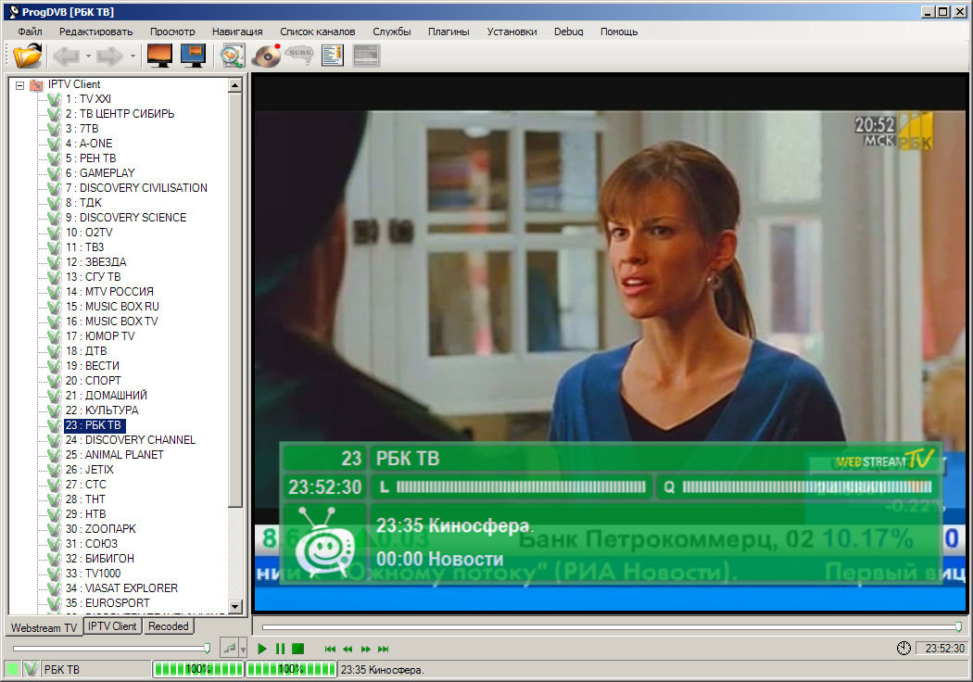Open a file with the folder icon
The image size is (973, 682).
(27, 56)
